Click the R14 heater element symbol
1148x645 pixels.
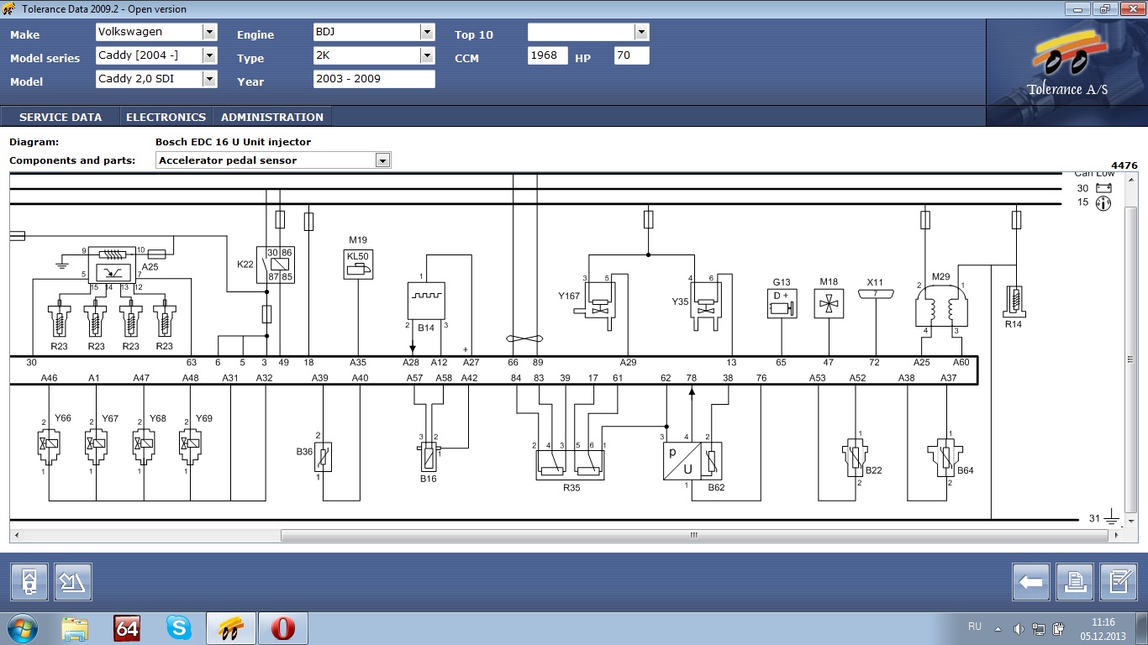[x=1016, y=300]
